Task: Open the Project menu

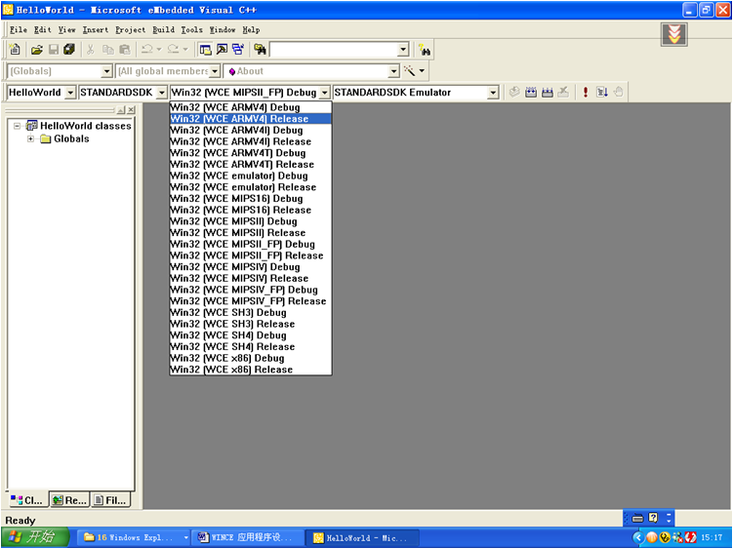Action: (x=130, y=29)
